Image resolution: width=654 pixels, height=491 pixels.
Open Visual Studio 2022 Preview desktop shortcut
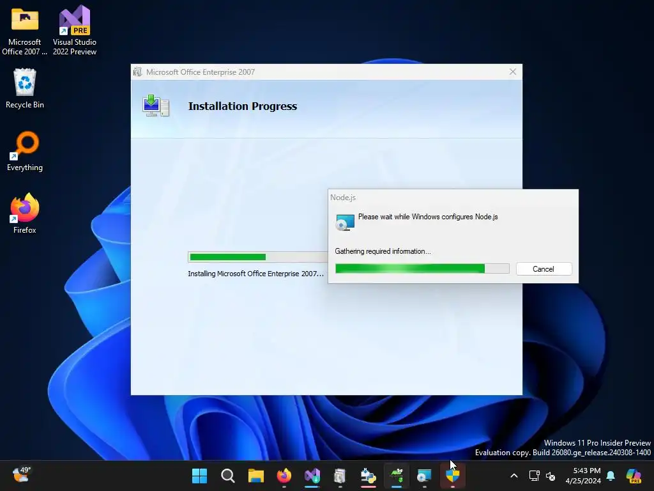point(74,31)
